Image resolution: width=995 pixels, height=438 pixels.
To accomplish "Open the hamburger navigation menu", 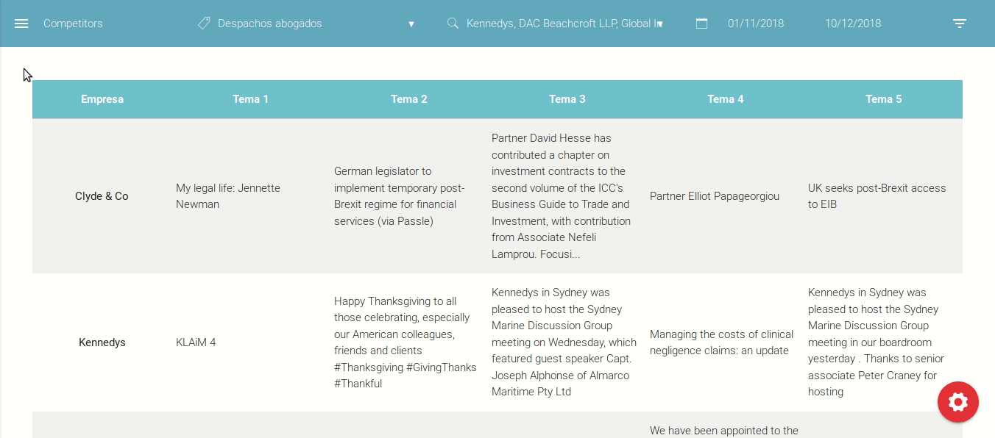I will point(21,24).
